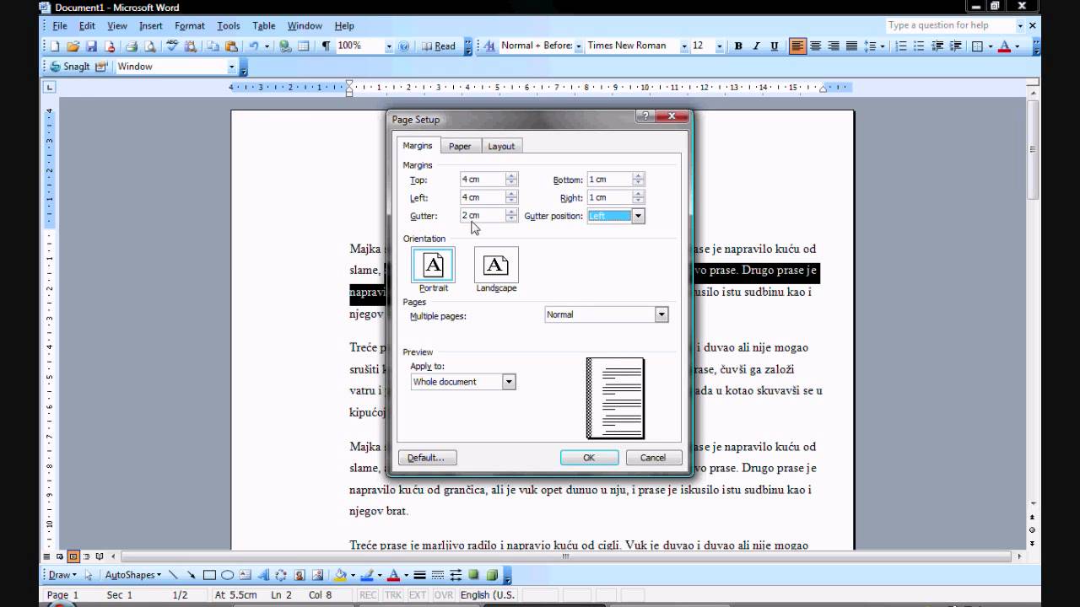Paste from clipboard icon

[x=231, y=46]
